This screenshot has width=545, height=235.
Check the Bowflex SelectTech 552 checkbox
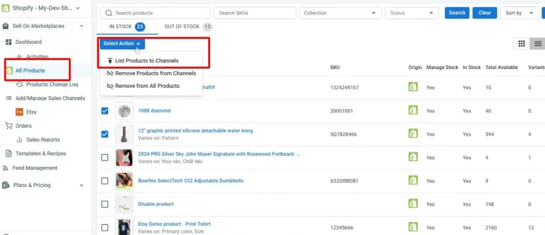pyautogui.click(x=105, y=181)
